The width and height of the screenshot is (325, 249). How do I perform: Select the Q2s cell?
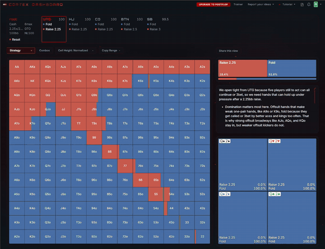pos(202,95)
